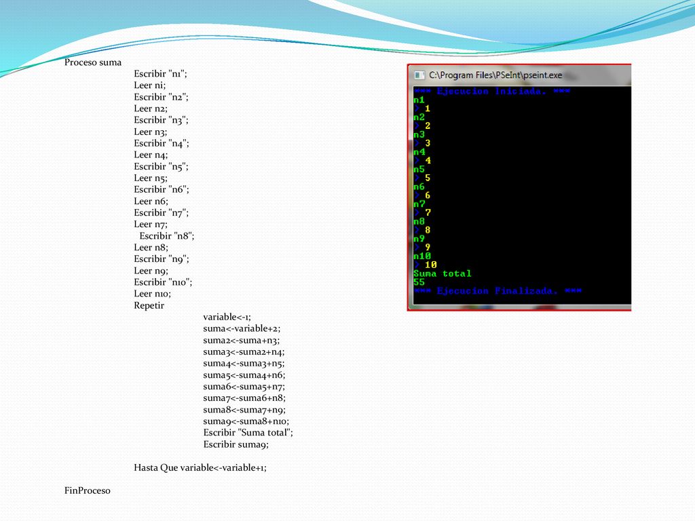Select the line "suma<-variable+2;"

click(242, 329)
